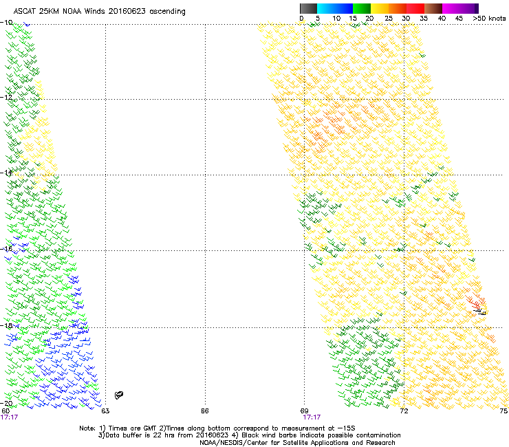Click the '10' label under the color bar
Image resolution: width=509 pixels, height=447 pixels.
pos(336,19)
